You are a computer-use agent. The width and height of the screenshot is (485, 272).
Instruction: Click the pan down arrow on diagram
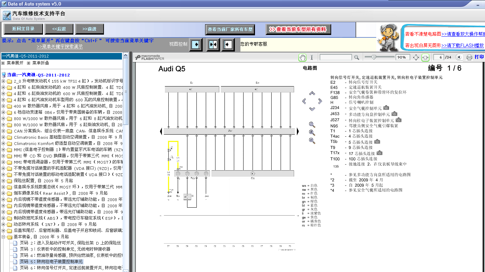click(x=312, y=109)
